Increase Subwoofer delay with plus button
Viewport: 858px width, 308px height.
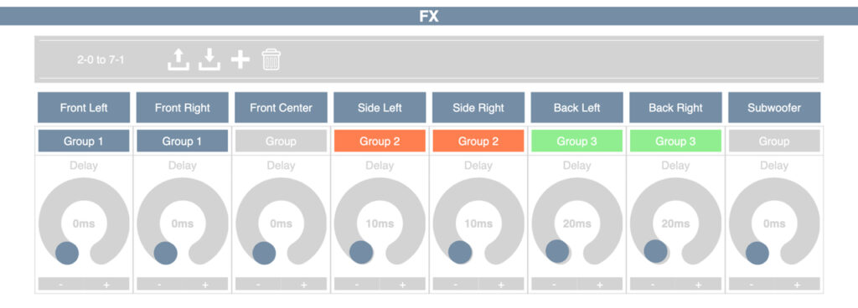(798, 285)
